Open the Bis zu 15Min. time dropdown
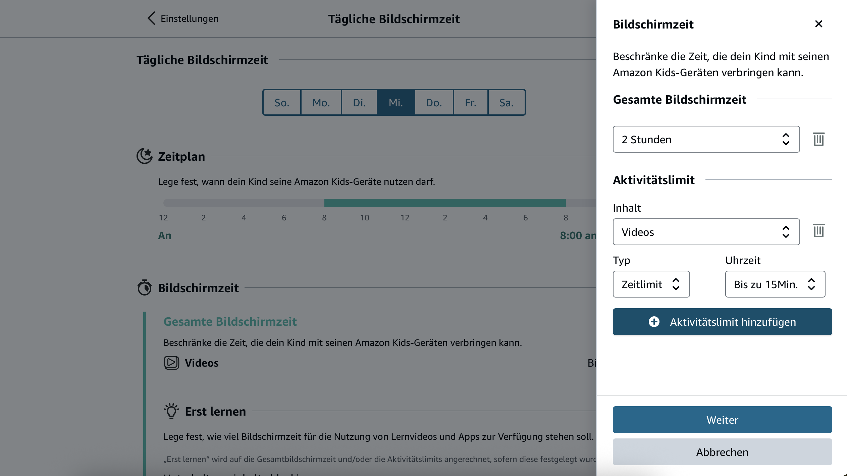The height and width of the screenshot is (476, 847). click(775, 284)
